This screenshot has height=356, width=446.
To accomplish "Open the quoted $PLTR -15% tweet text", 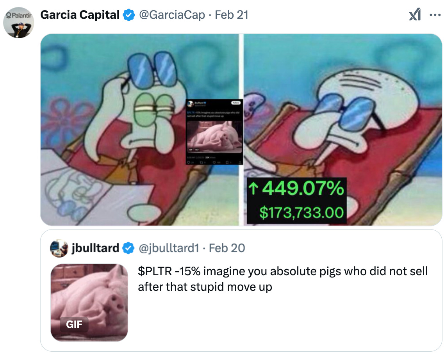I will click(283, 279).
